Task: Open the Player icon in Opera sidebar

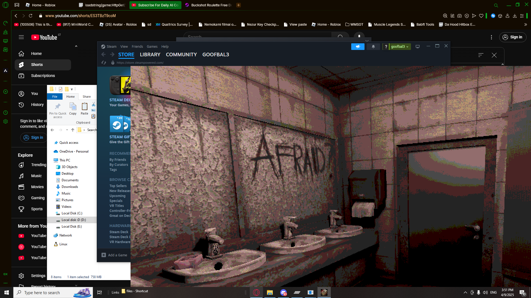Action: point(6,92)
